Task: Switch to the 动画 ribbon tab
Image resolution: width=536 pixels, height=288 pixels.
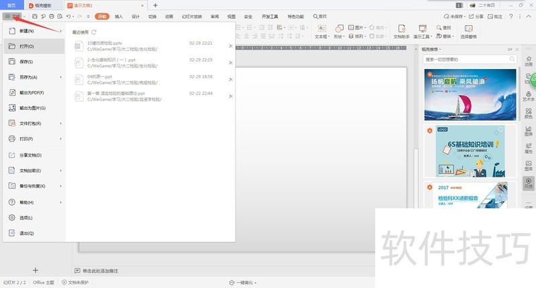Action: [x=170, y=16]
